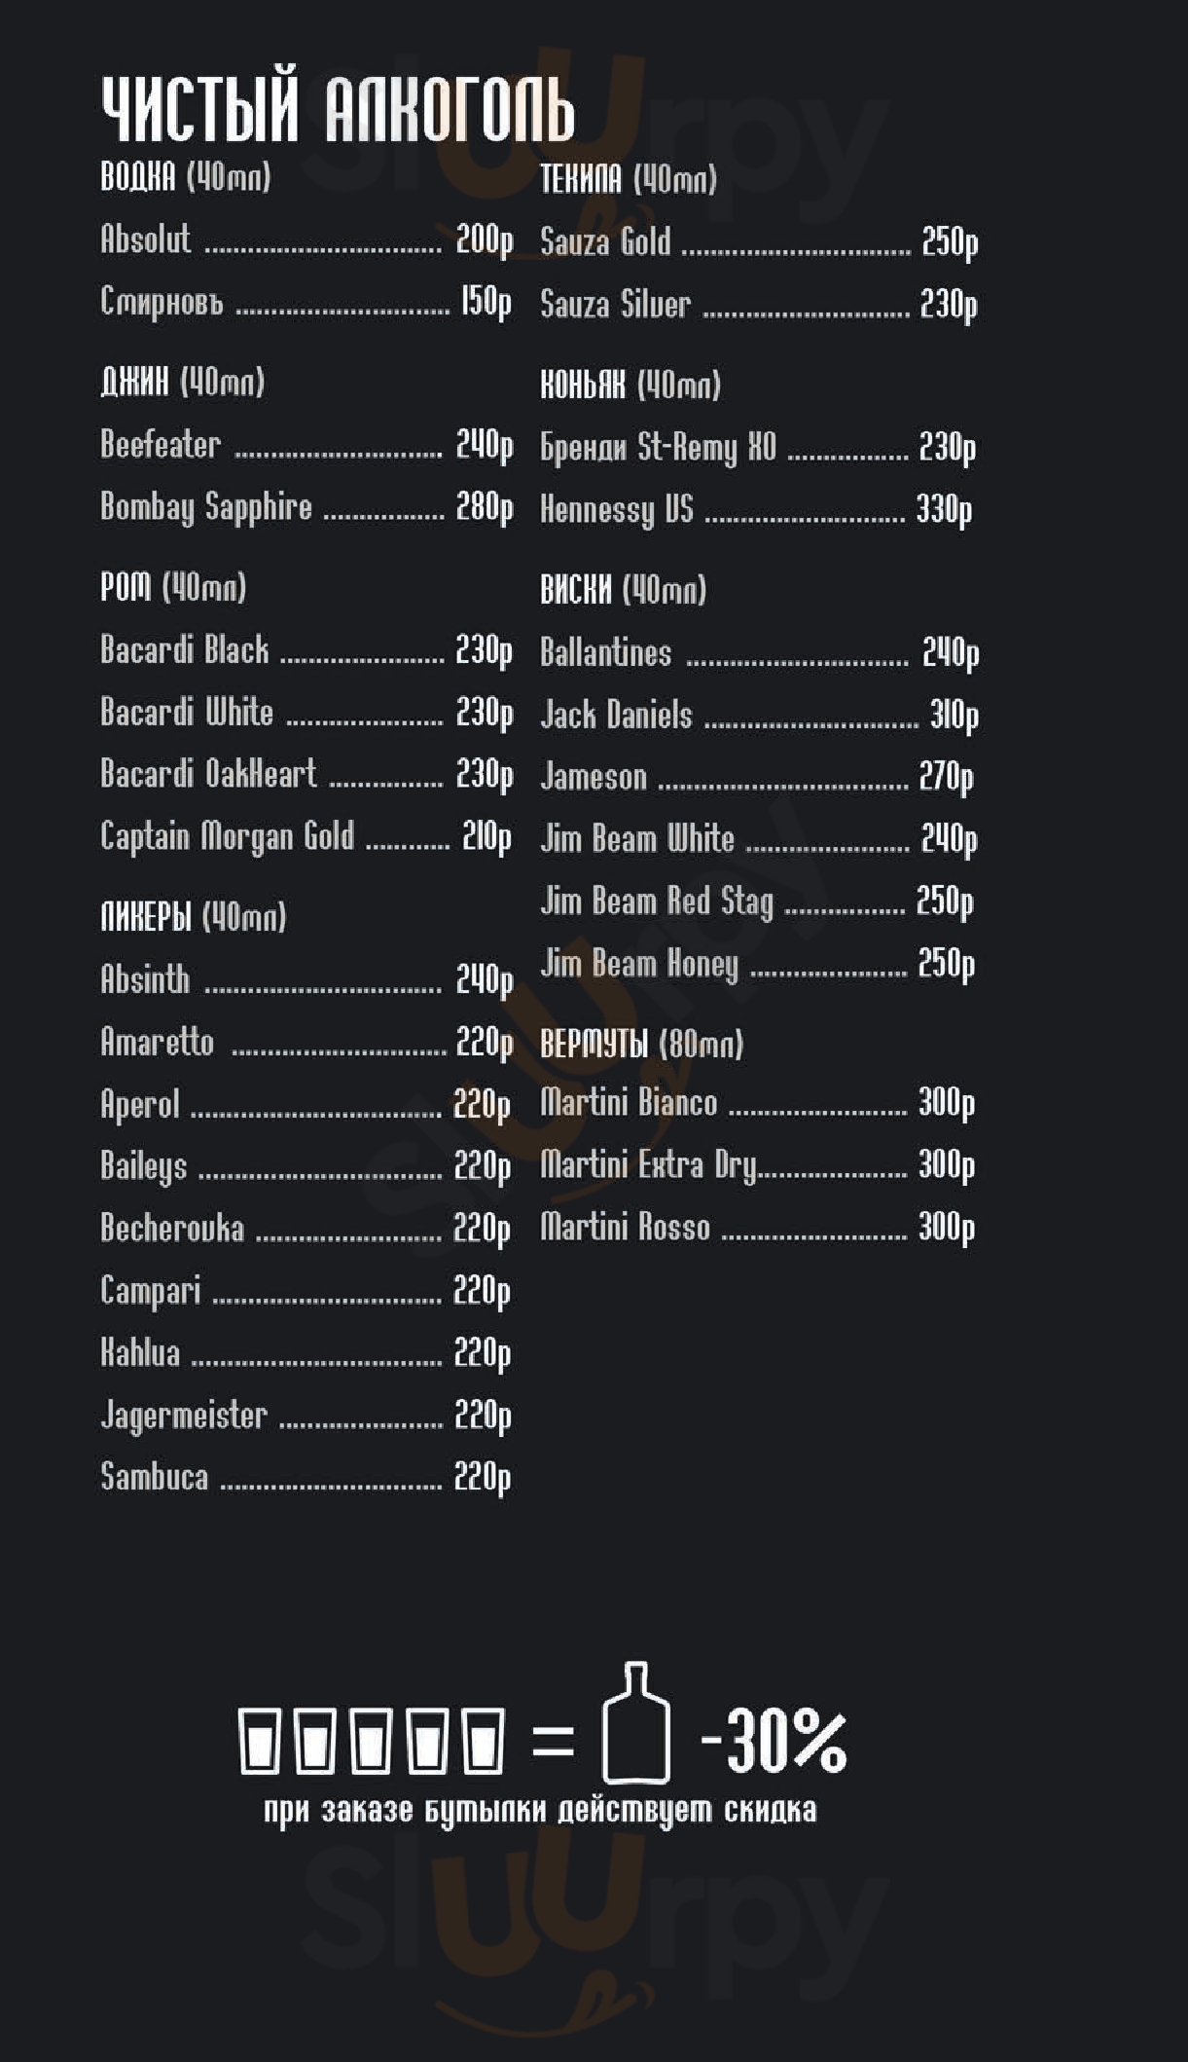Click the Absolut vodka item
The height and width of the screenshot is (2062, 1188).
(146, 239)
